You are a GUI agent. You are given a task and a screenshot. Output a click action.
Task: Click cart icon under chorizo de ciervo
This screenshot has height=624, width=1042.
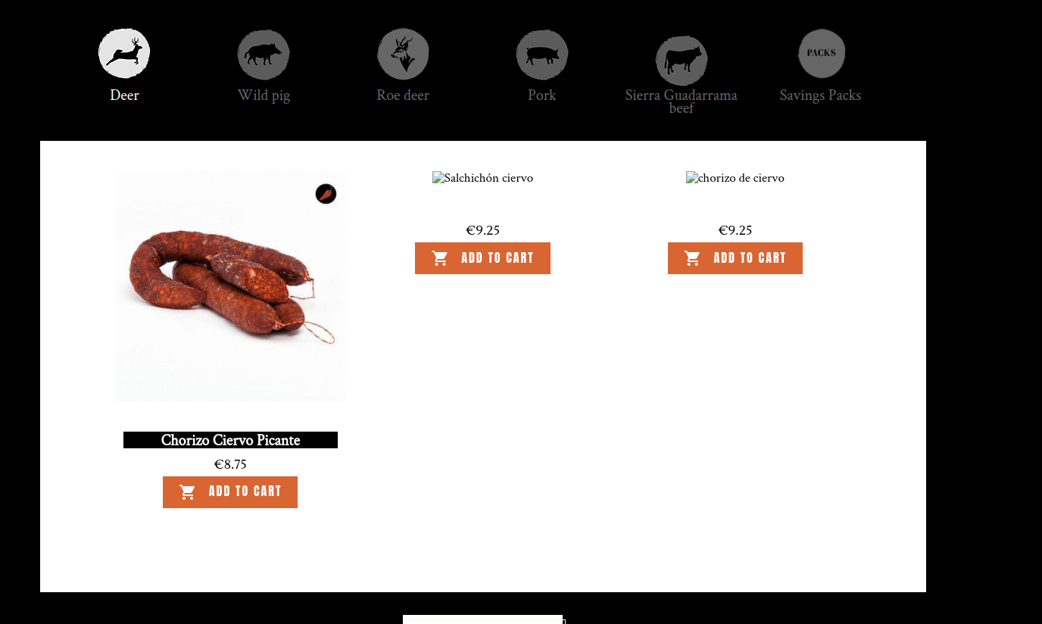692,258
